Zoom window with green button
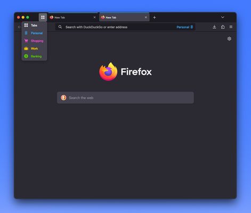The width and height of the screenshot is (251, 213). pos(28,18)
